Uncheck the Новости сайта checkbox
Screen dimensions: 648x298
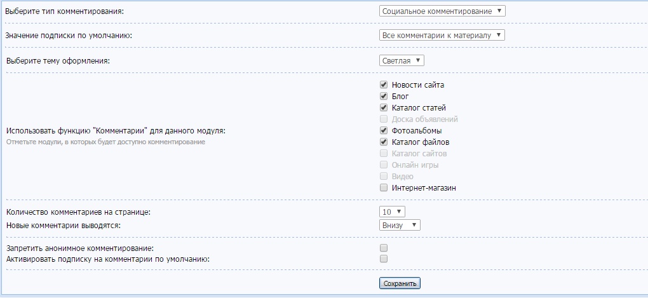coord(384,85)
